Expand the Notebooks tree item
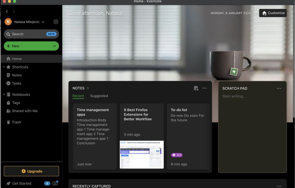295x188 pixels. (x=4, y=95)
